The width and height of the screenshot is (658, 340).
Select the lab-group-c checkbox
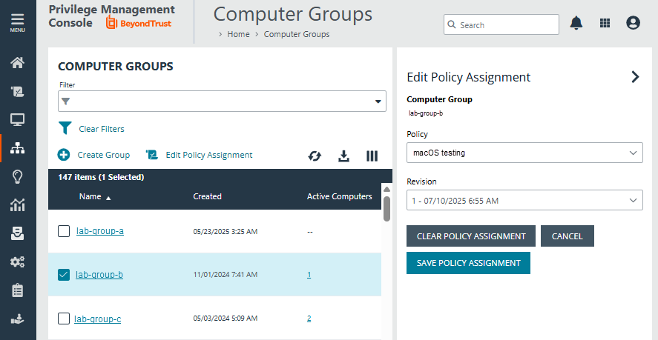click(x=64, y=319)
